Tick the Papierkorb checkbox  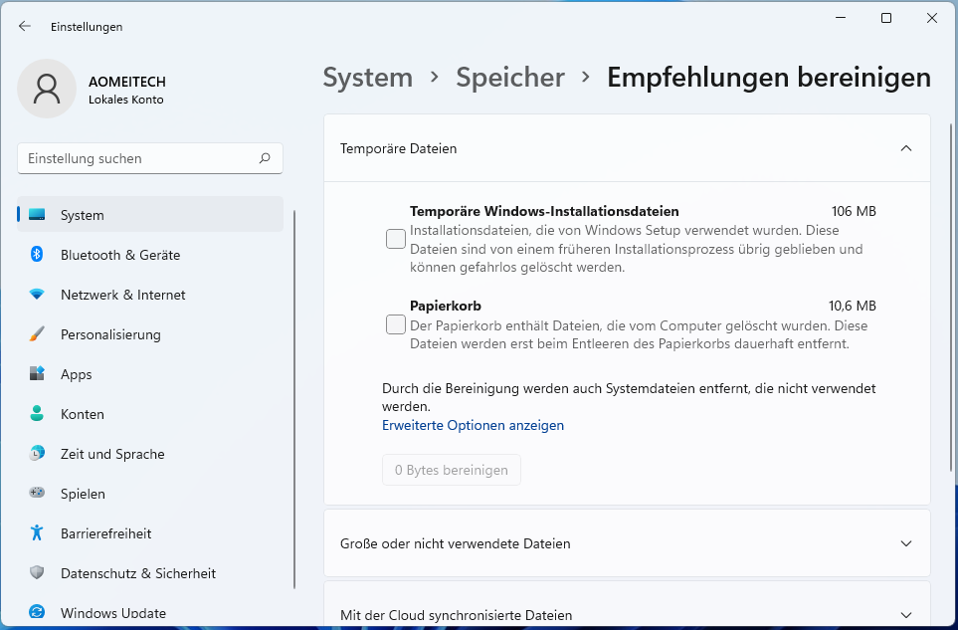(396, 324)
